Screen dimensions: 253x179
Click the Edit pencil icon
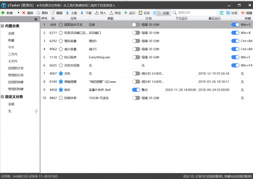[53, 13]
